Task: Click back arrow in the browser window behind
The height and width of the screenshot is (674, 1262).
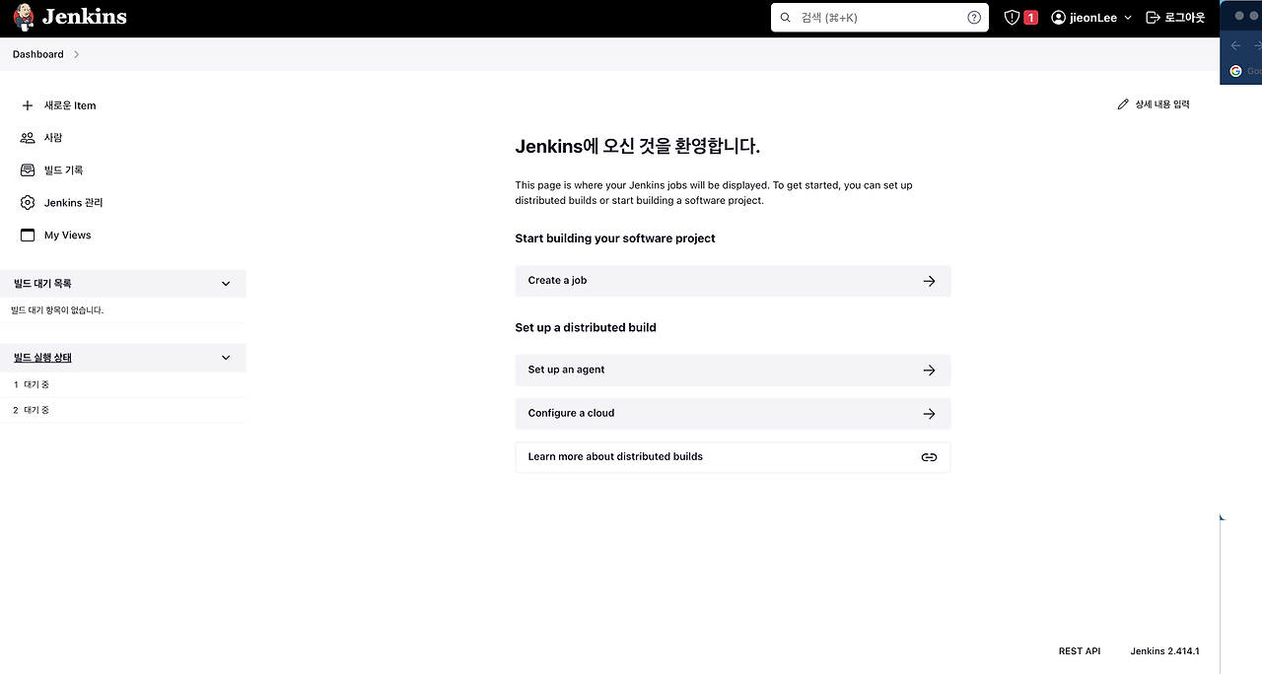Action: point(1235,45)
